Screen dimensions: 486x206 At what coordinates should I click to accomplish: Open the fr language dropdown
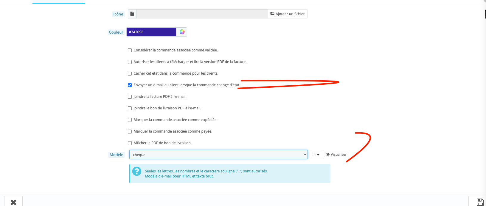[x=316, y=155]
